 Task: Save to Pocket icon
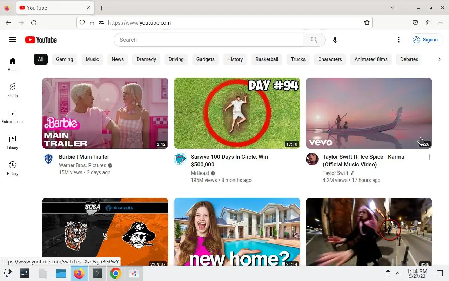415,22
